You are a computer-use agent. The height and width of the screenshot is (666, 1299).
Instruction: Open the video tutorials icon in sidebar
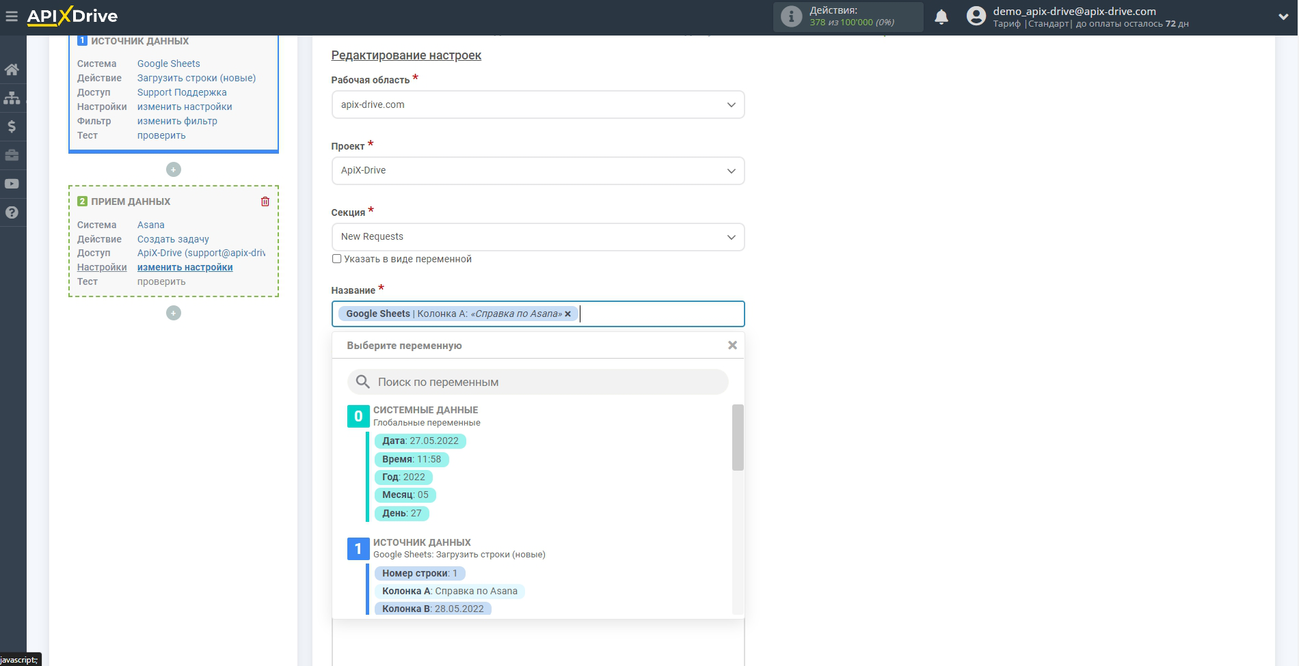click(12, 184)
